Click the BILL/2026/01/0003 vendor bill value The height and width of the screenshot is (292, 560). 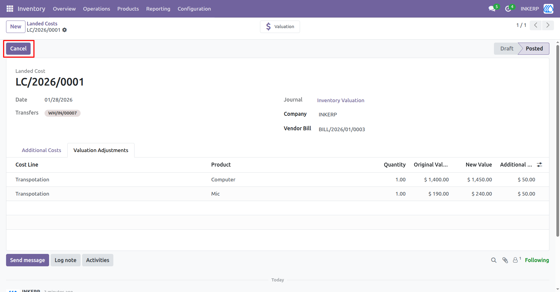point(342,129)
